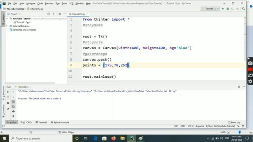This screenshot has height=142, width=253.
Task: Start debugging with the bug icon
Action: [228, 9]
